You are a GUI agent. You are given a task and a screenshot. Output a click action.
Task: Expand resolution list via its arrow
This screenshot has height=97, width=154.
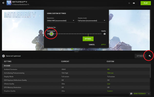pos(73,20)
